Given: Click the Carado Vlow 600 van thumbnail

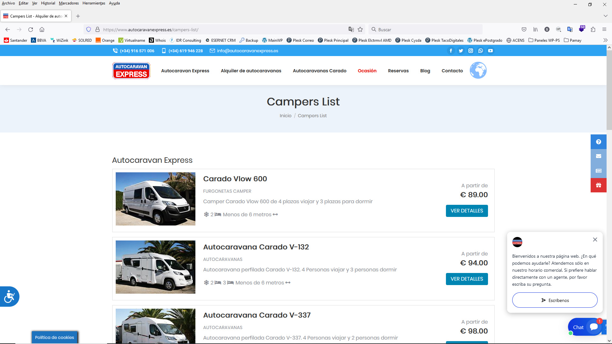Looking at the screenshot, I should [155, 199].
